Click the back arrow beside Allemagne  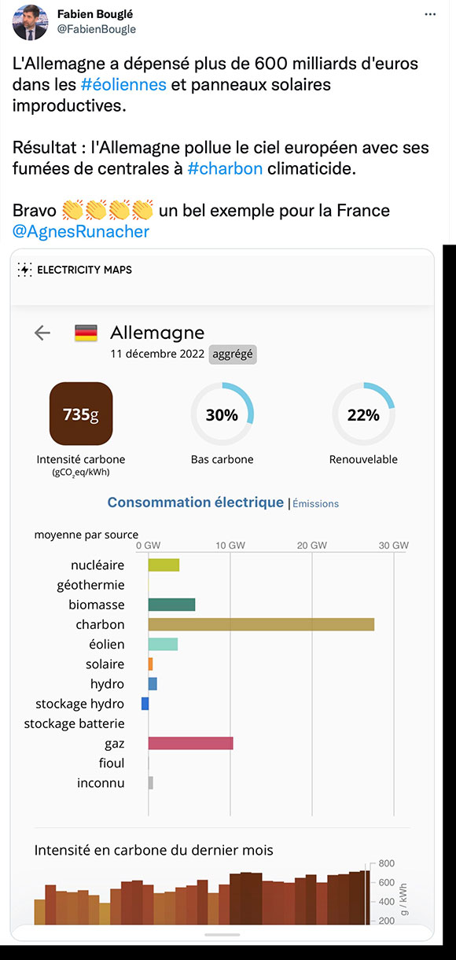coord(42,333)
